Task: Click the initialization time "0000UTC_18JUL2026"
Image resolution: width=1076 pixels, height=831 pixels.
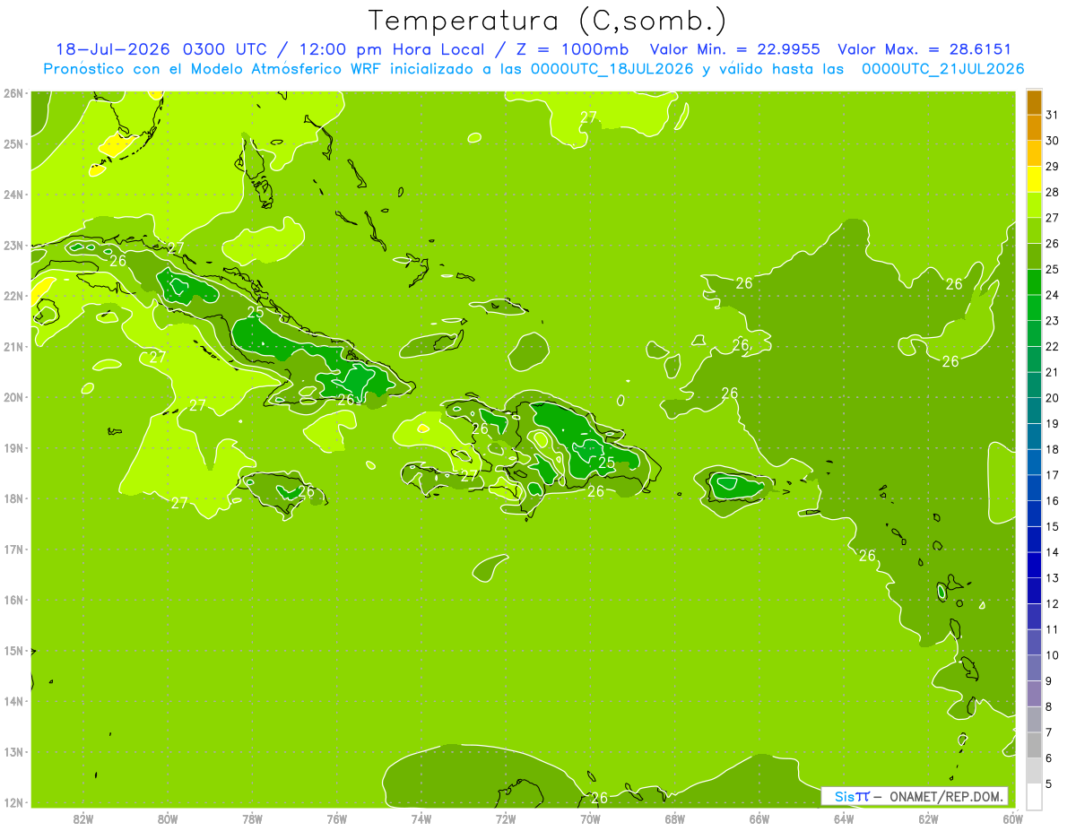Action: 612,69
